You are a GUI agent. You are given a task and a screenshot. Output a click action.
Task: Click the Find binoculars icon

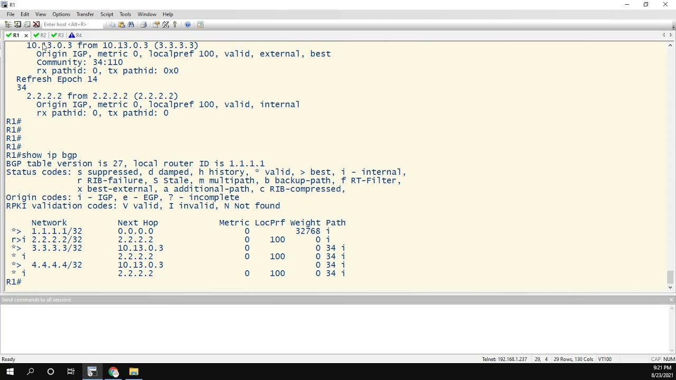pyautogui.click(x=131, y=24)
